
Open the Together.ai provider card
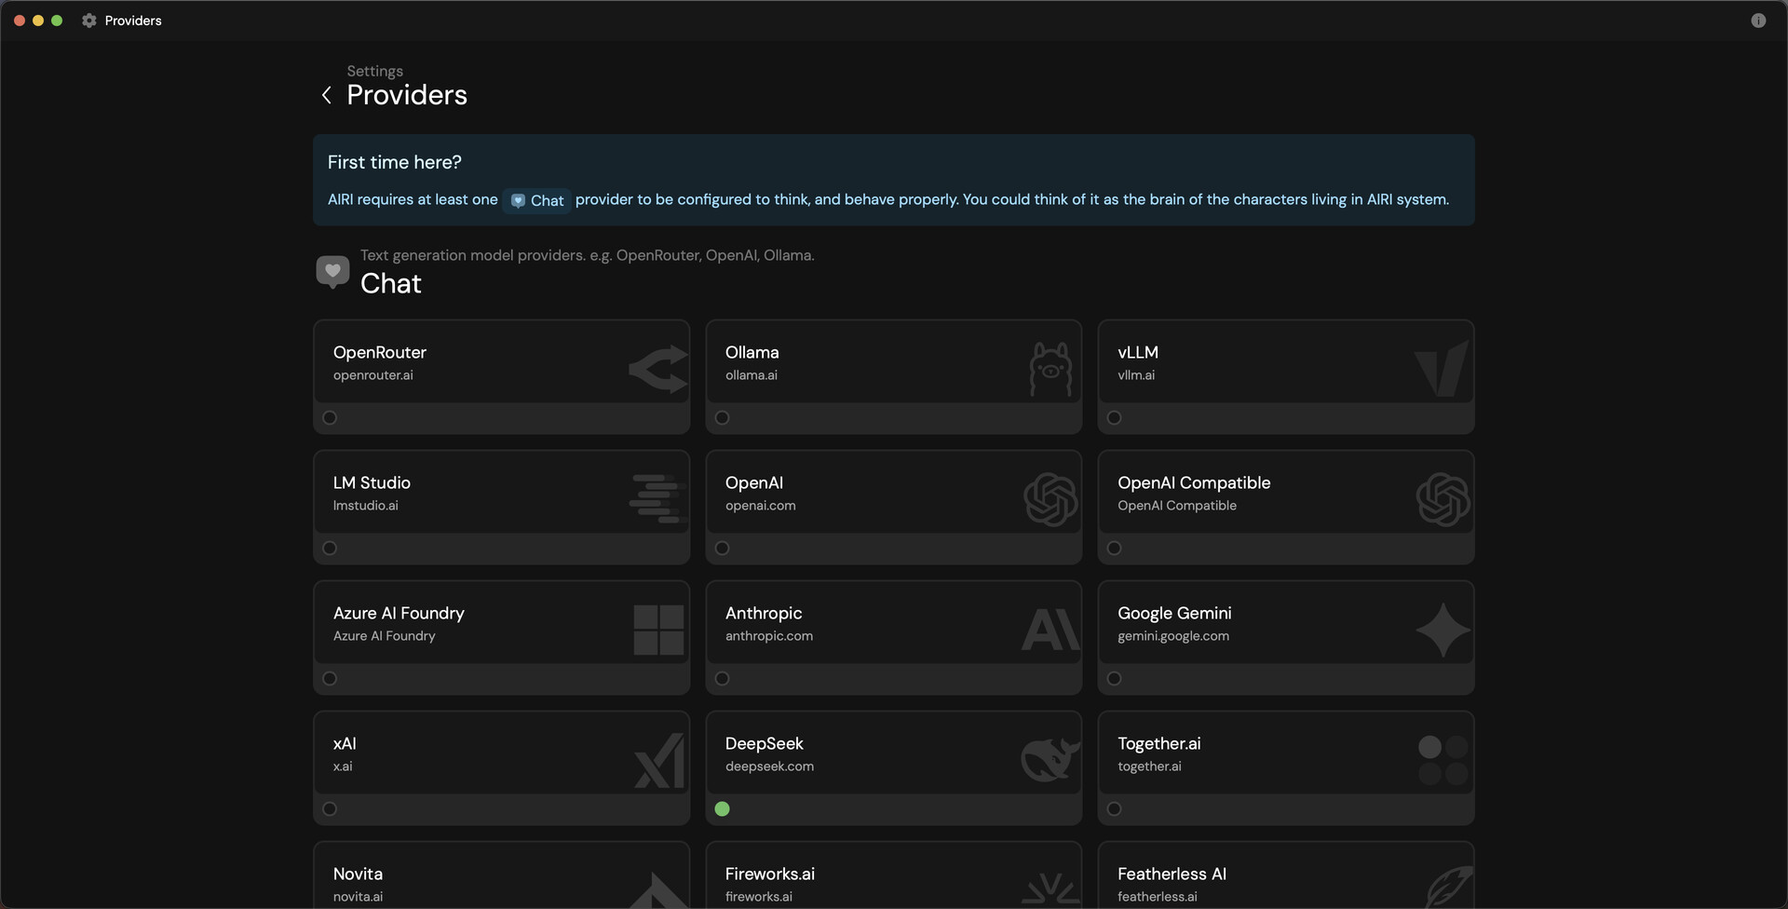click(1286, 768)
